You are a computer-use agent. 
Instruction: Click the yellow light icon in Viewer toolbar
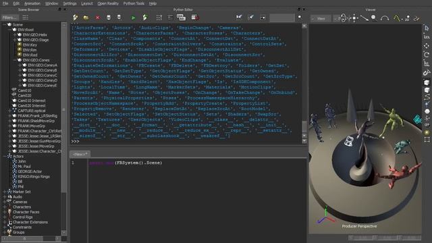click(x=427, y=132)
